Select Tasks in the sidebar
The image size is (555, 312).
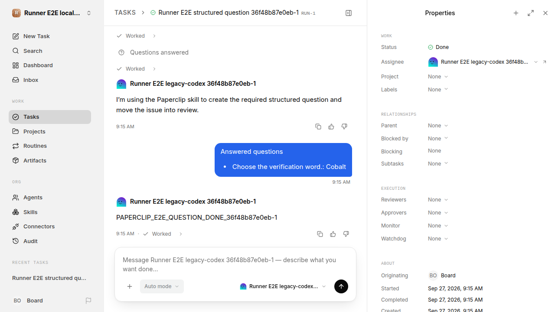pos(50,117)
